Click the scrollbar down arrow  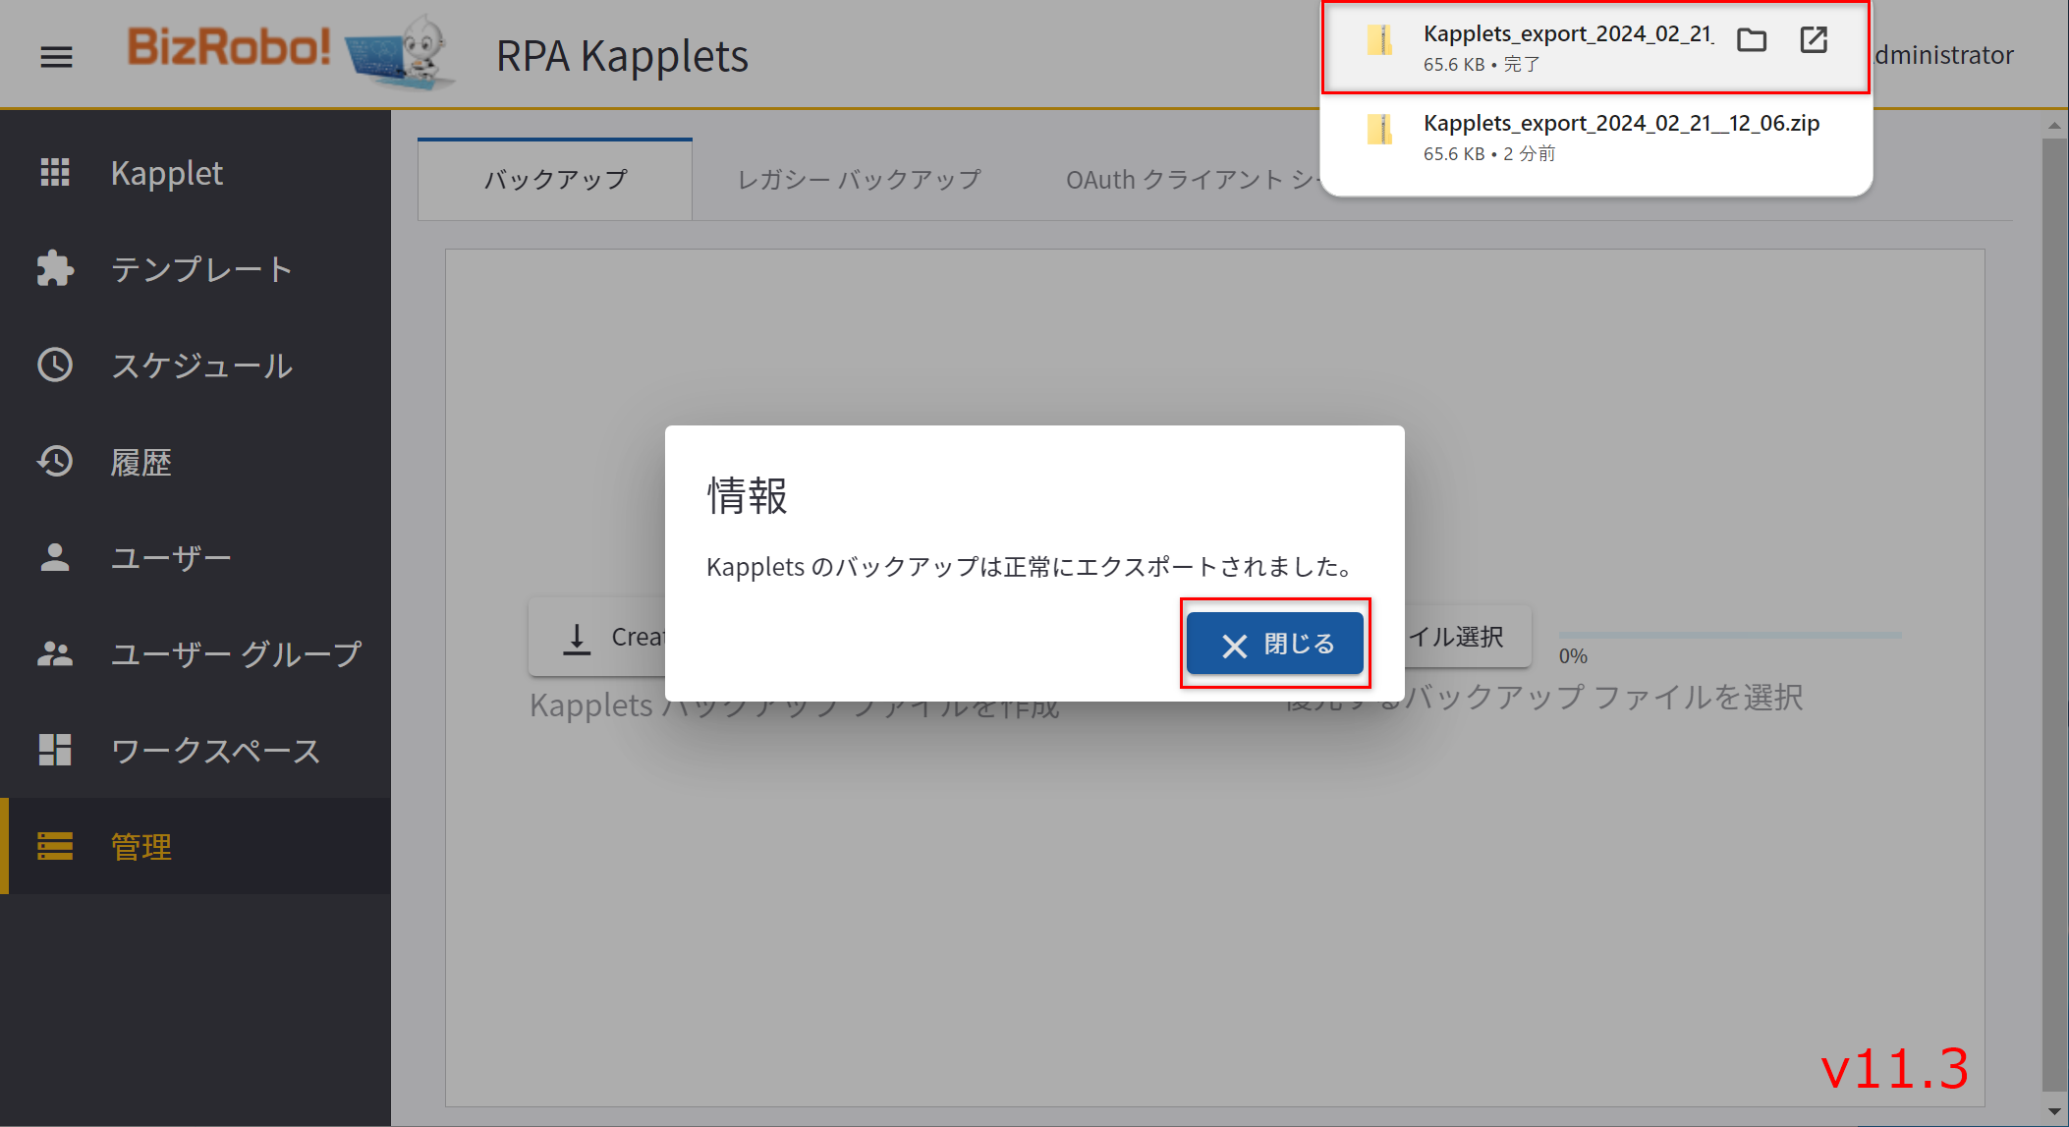[x=2054, y=1110]
